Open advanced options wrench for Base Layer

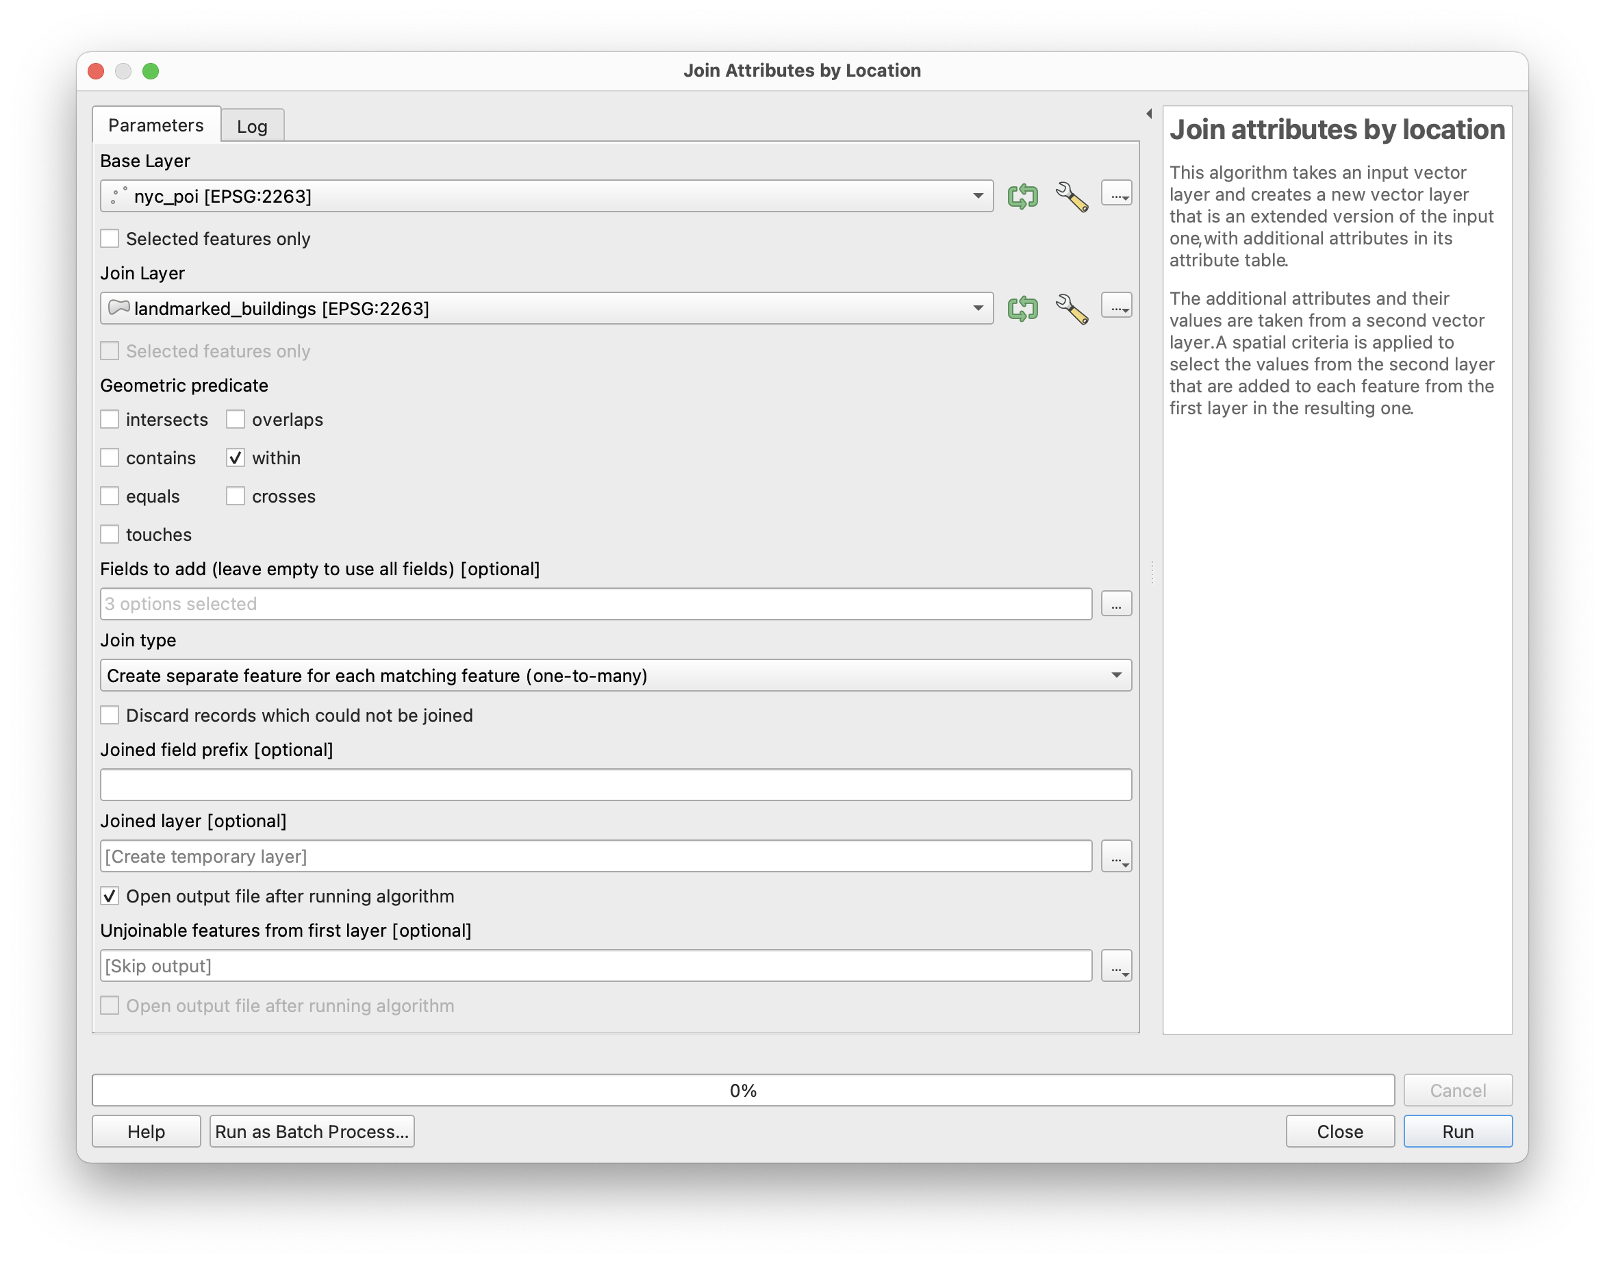[x=1071, y=196]
